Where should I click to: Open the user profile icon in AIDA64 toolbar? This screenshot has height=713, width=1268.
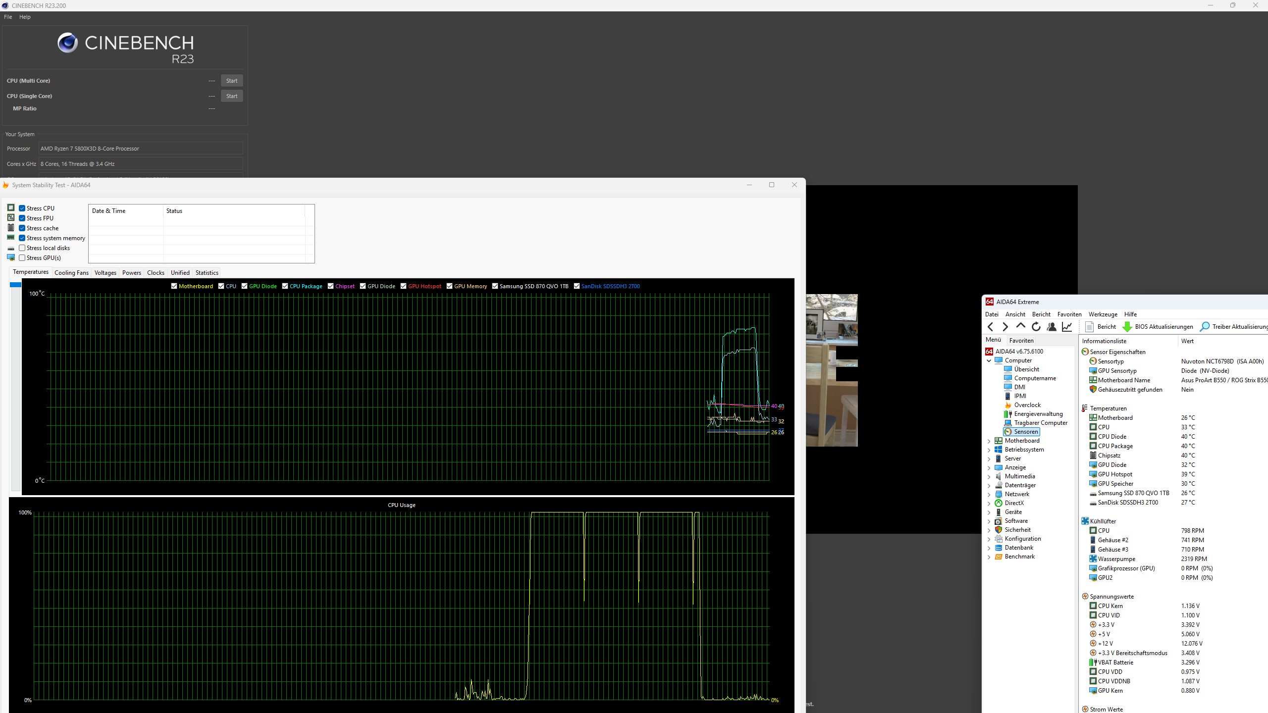(x=1052, y=327)
